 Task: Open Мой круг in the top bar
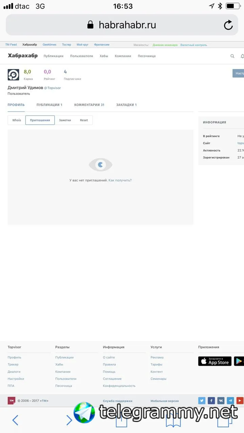pyautogui.click(x=82, y=45)
